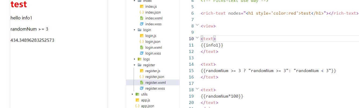Click the register.json braces icon
Image resolution: width=359 pixels, height=108 pixels.
141,77
